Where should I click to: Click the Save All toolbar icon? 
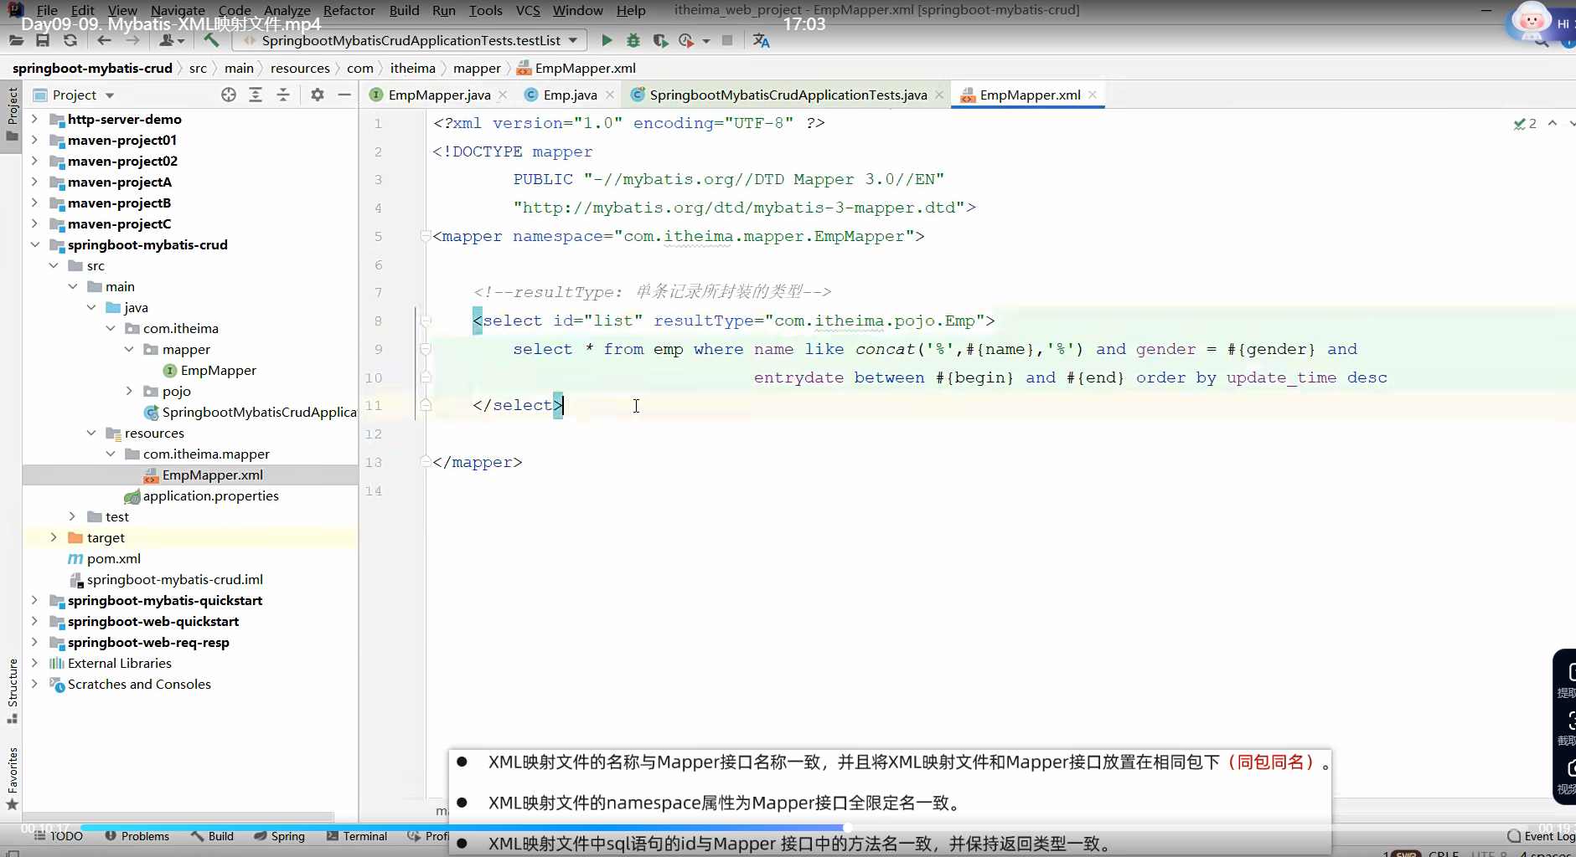tap(43, 40)
